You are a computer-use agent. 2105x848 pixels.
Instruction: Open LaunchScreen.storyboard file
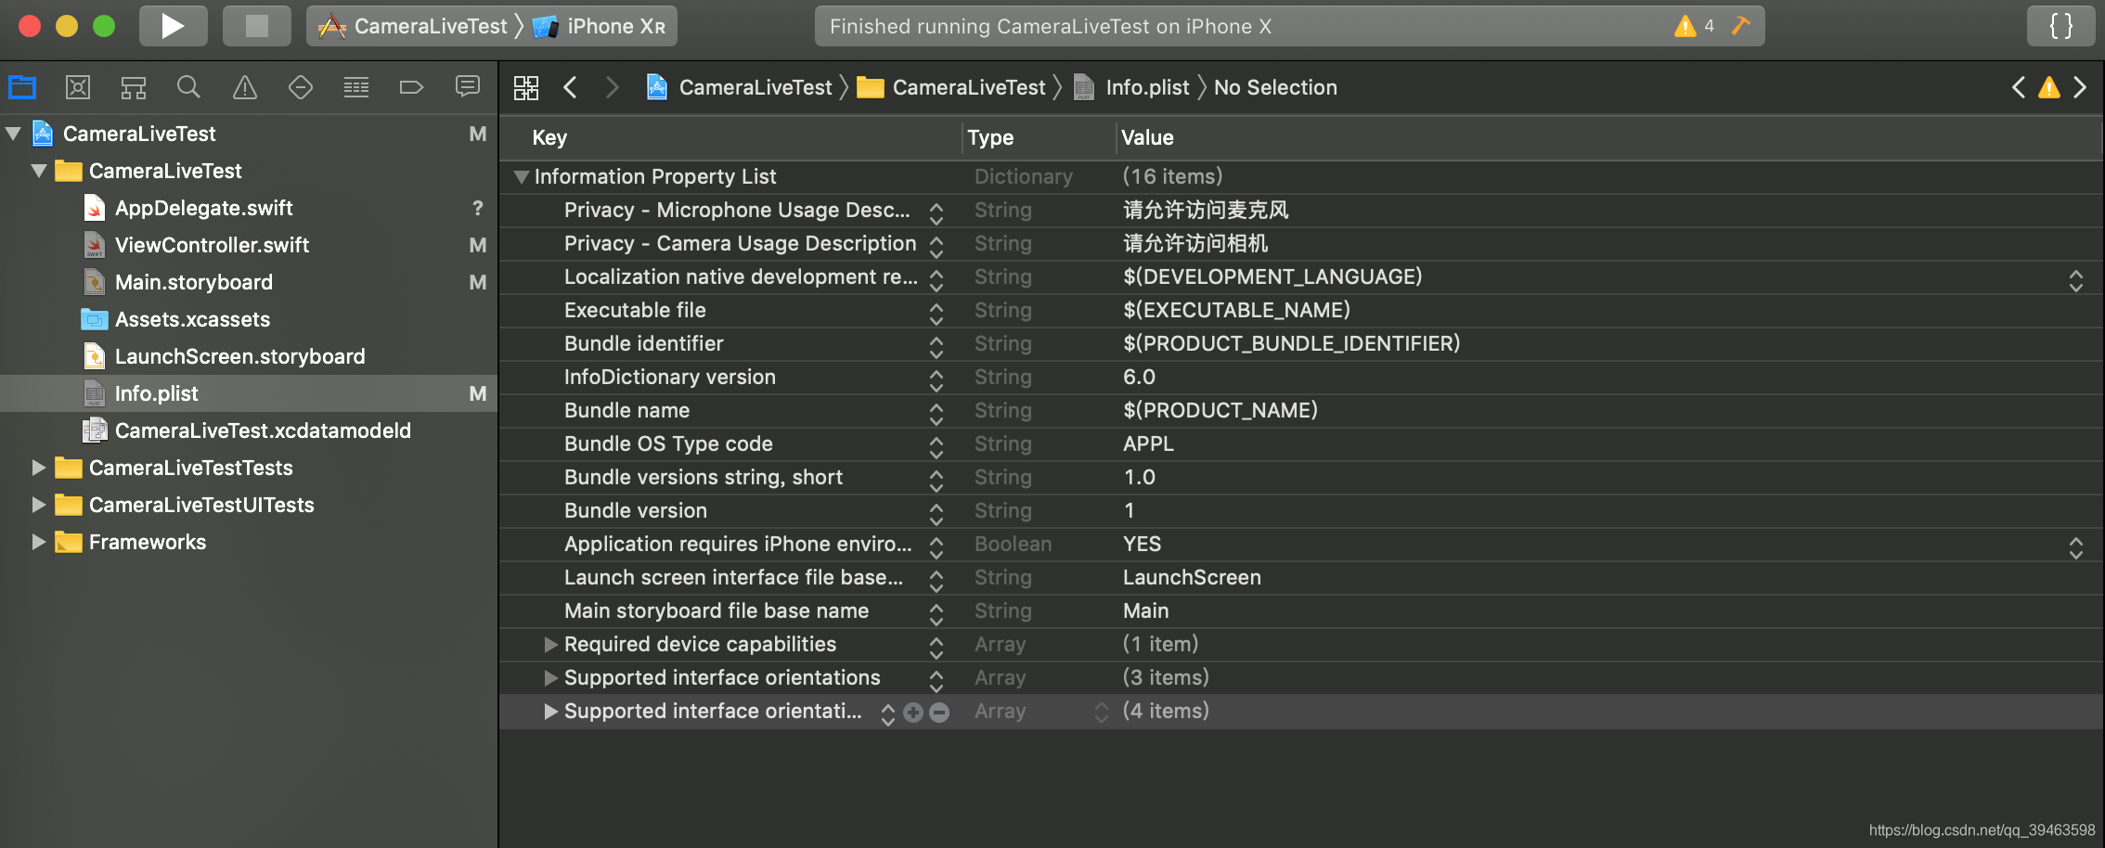click(x=239, y=356)
